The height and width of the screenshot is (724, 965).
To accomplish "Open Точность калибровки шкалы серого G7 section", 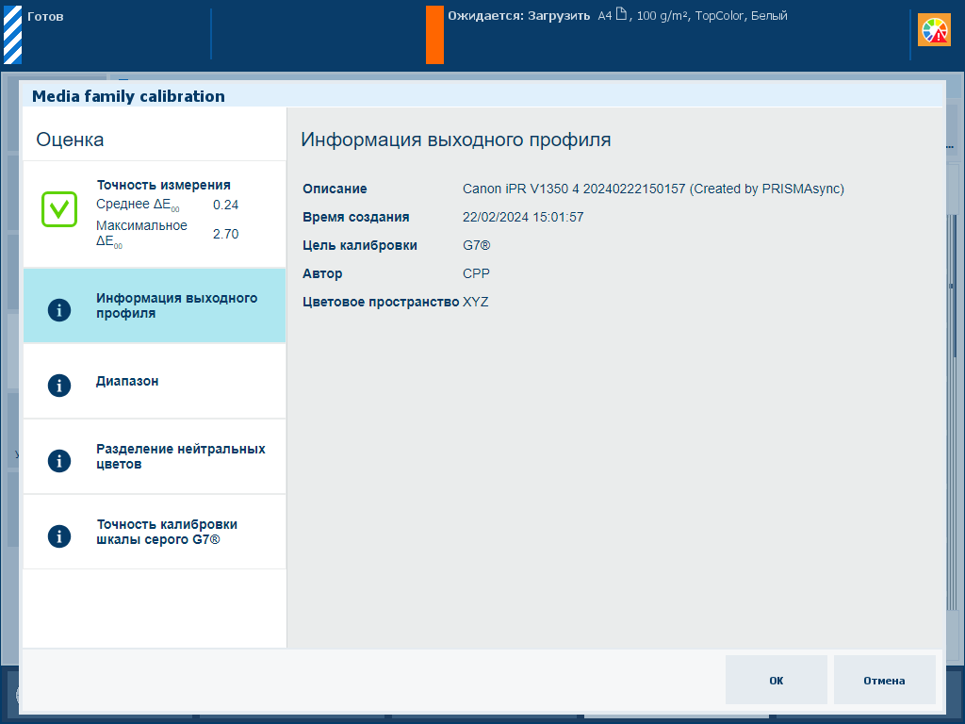I will (155, 532).
